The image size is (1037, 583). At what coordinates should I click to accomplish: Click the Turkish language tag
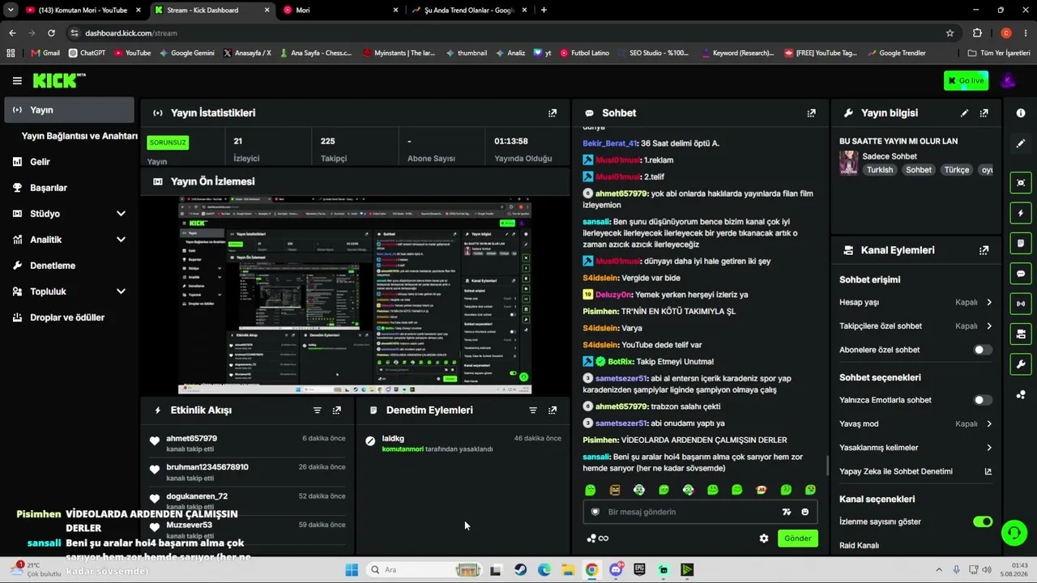880,170
